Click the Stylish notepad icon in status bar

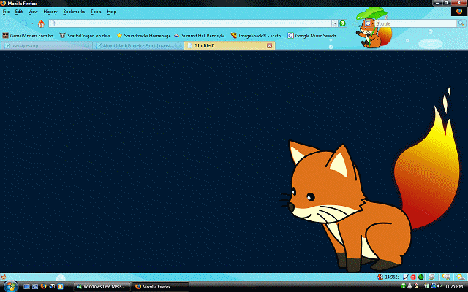tap(405, 277)
